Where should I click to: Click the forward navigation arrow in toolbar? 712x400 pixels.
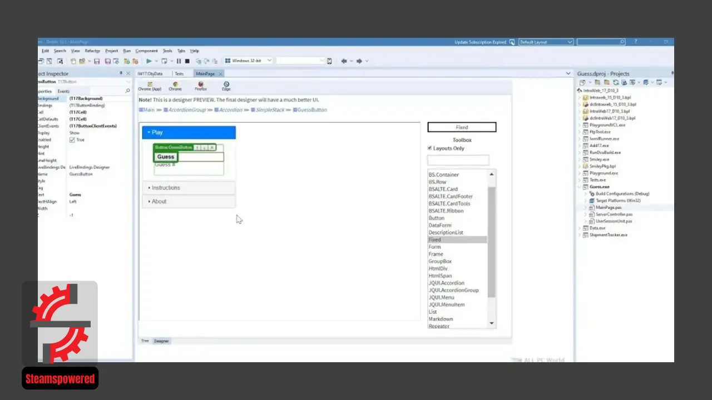(359, 61)
